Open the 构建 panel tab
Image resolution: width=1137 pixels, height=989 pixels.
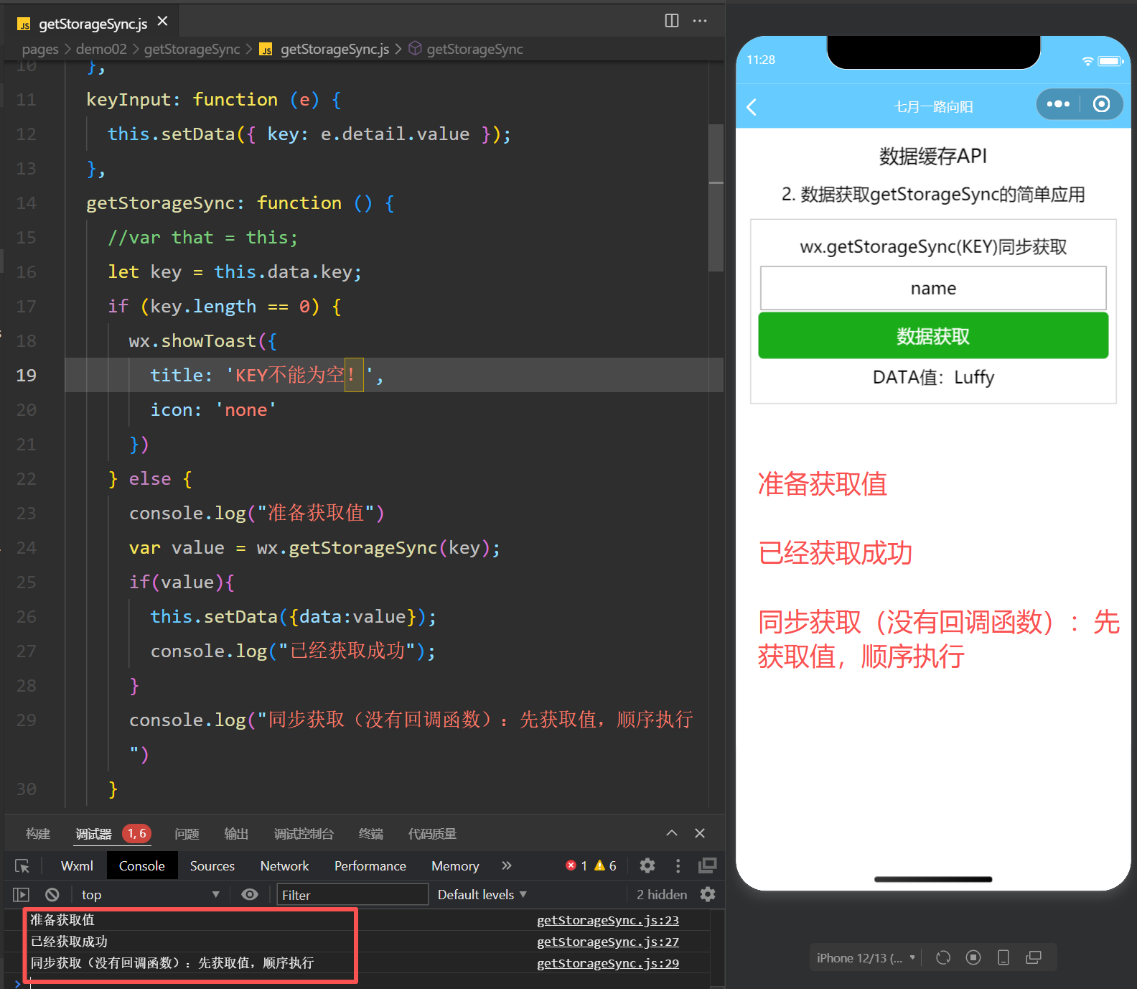pyautogui.click(x=38, y=834)
